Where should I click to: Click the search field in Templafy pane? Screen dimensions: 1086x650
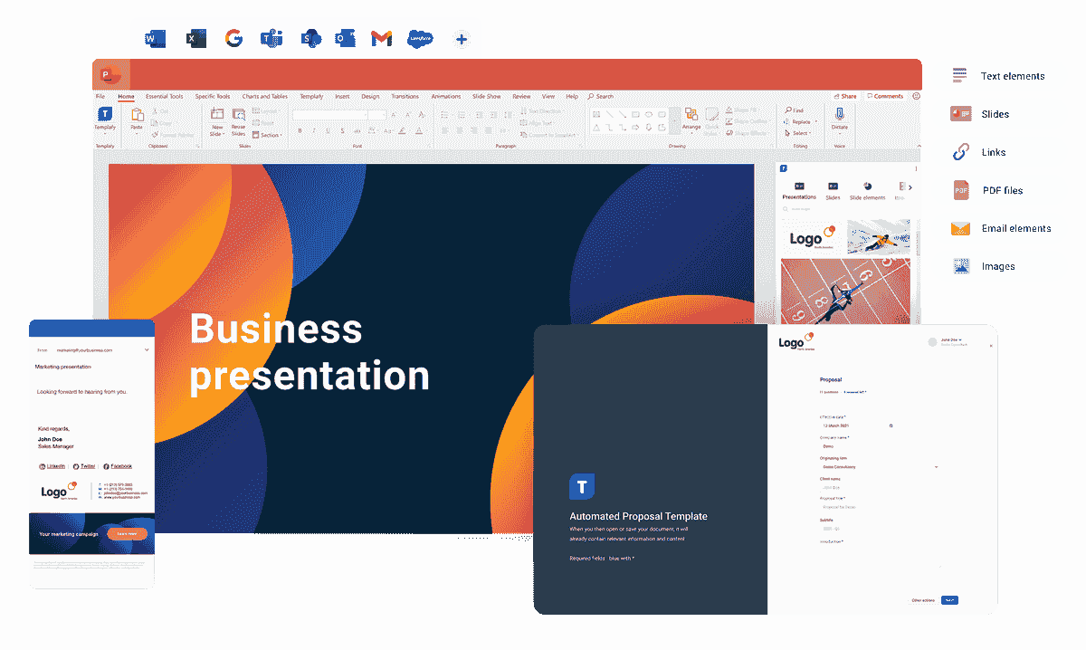(846, 208)
